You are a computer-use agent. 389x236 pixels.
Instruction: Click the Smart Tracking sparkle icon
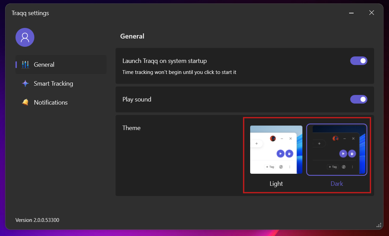25,84
